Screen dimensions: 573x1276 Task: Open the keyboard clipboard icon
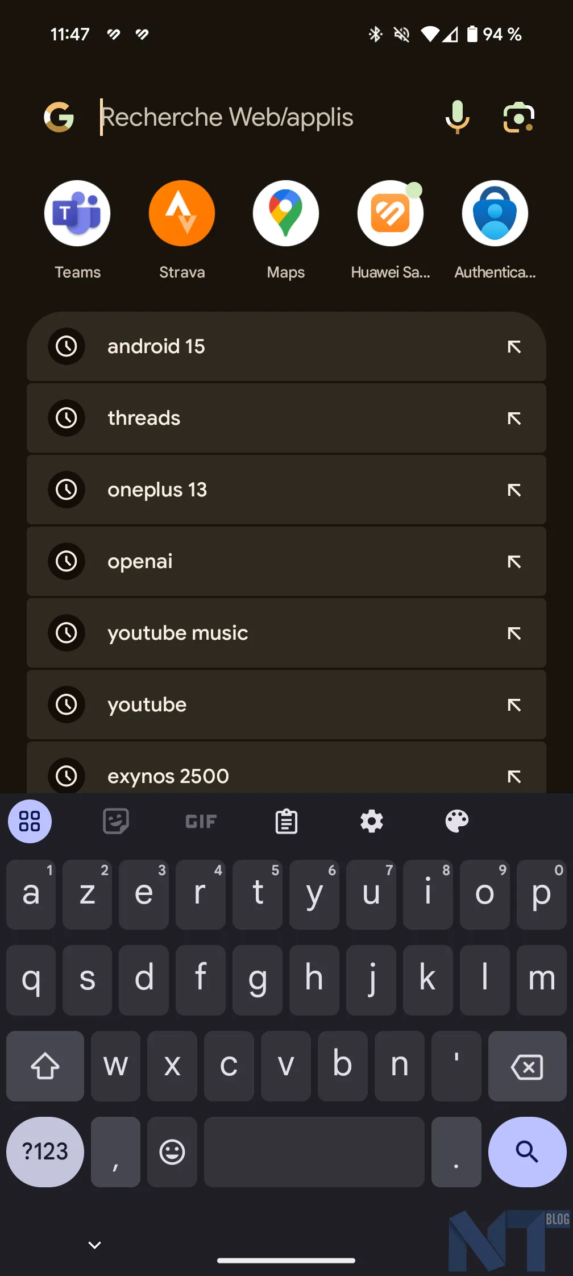click(286, 821)
